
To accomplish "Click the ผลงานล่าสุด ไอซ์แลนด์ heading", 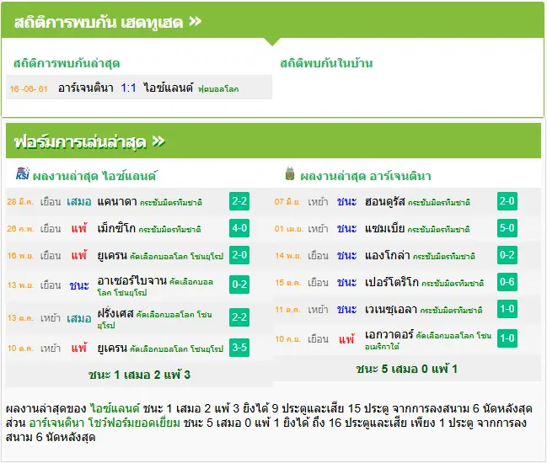I will 95,176.
